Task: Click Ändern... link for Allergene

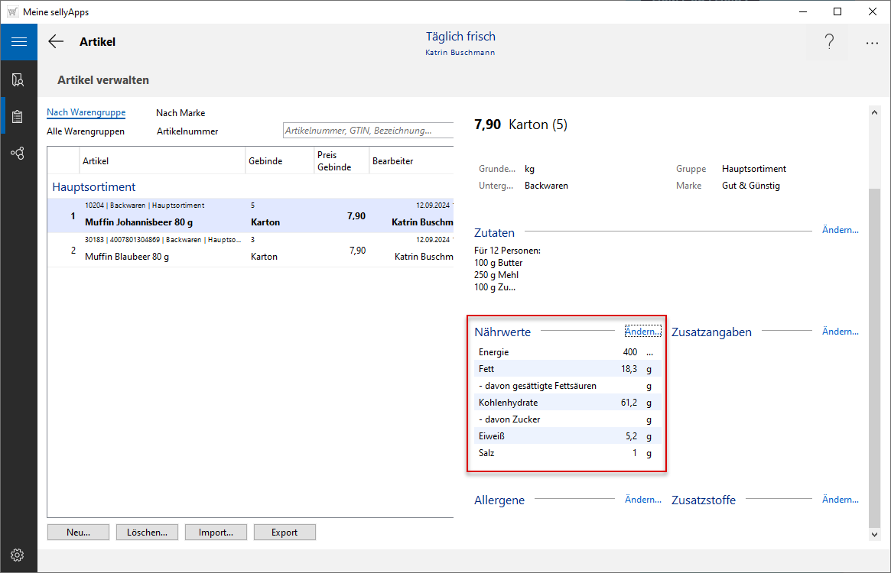Action: pos(642,500)
